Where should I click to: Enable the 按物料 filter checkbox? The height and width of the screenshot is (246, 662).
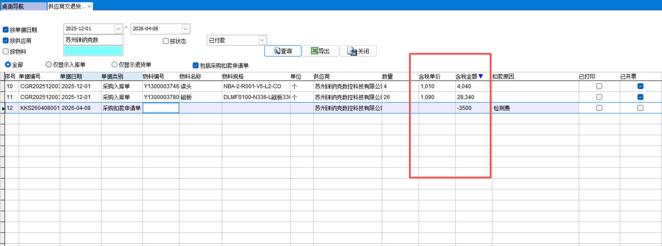(x=6, y=51)
